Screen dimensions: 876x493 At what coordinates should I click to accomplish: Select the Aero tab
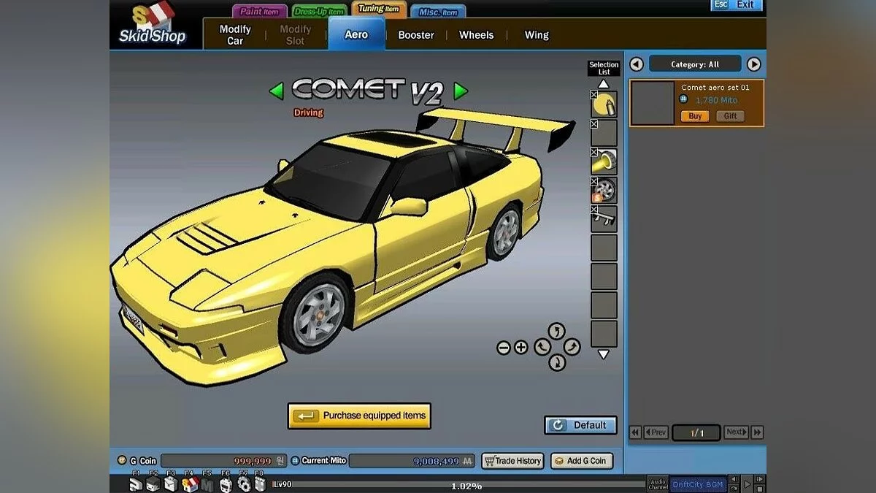[356, 34]
